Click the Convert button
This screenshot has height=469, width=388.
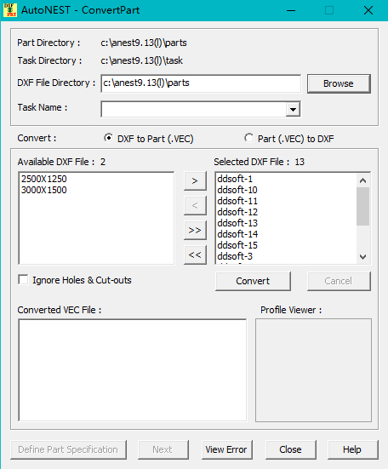coord(253,281)
